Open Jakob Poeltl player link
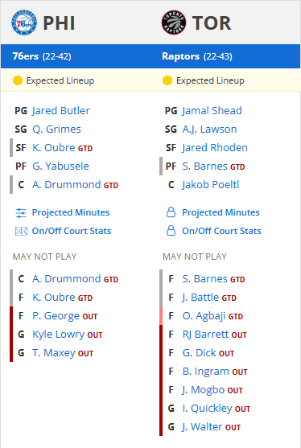This screenshot has height=448, width=301. click(x=211, y=184)
